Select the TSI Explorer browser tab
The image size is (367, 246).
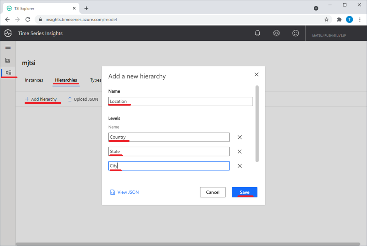click(41, 9)
